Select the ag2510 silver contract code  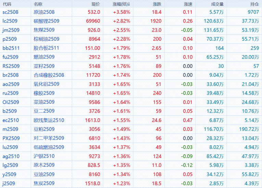coord(11,156)
